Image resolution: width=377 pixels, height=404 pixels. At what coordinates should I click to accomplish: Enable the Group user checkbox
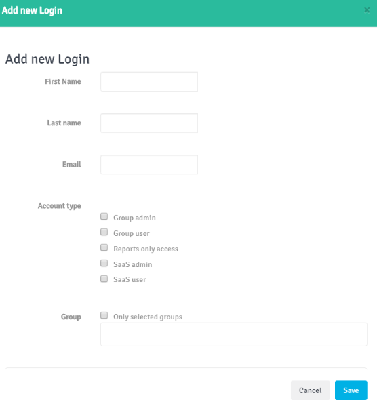tap(104, 232)
